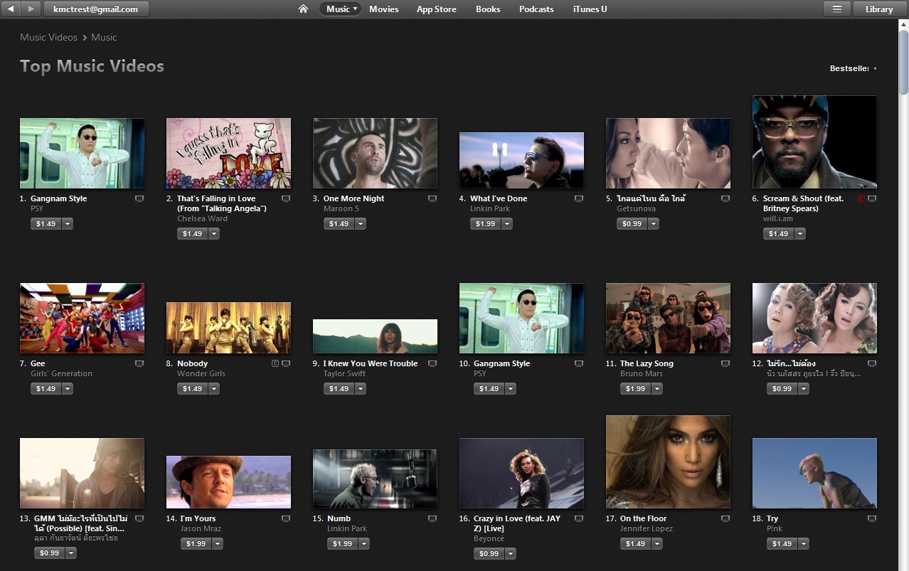Open the Bruno Mars artist link

[642, 373]
